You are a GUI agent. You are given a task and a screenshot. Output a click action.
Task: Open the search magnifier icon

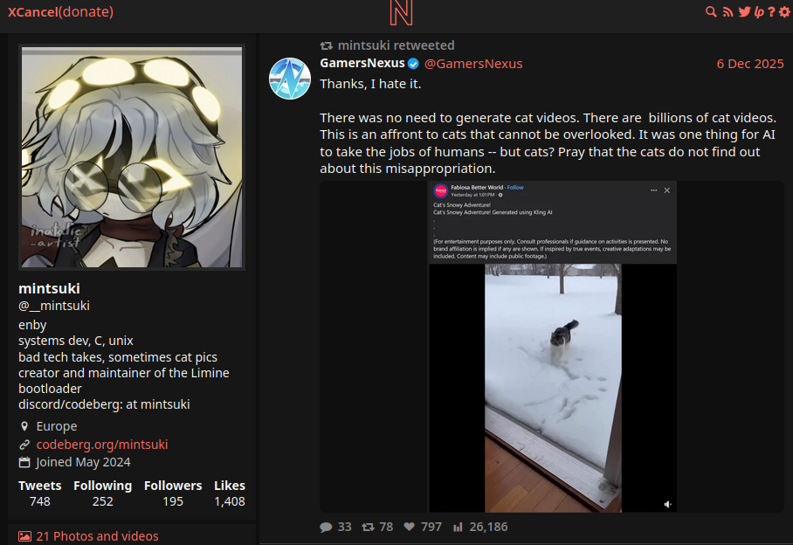[x=711, y=11]
